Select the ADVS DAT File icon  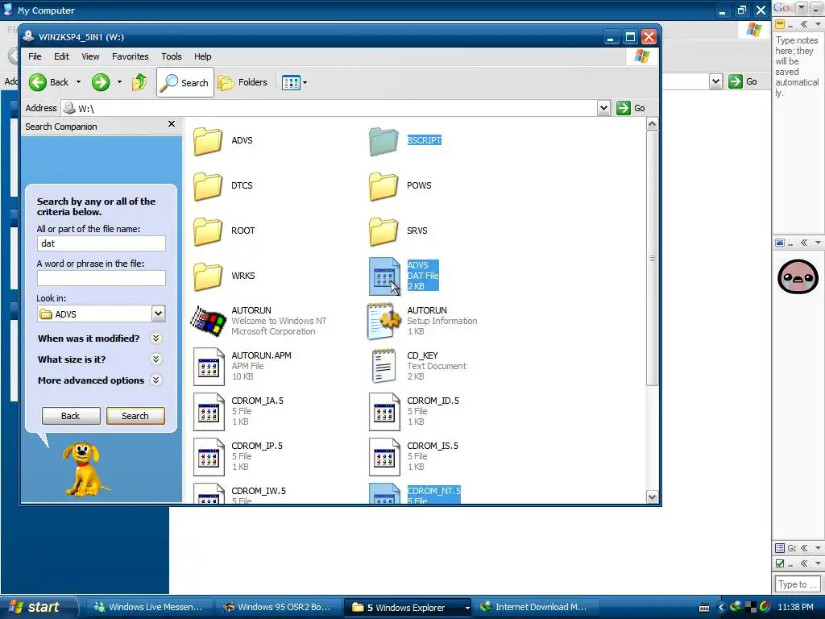pyautogui.click(x=384, y=276)
